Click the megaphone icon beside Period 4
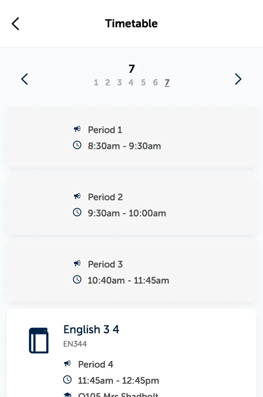Viewport: 263px width, 397px height. 67,364
